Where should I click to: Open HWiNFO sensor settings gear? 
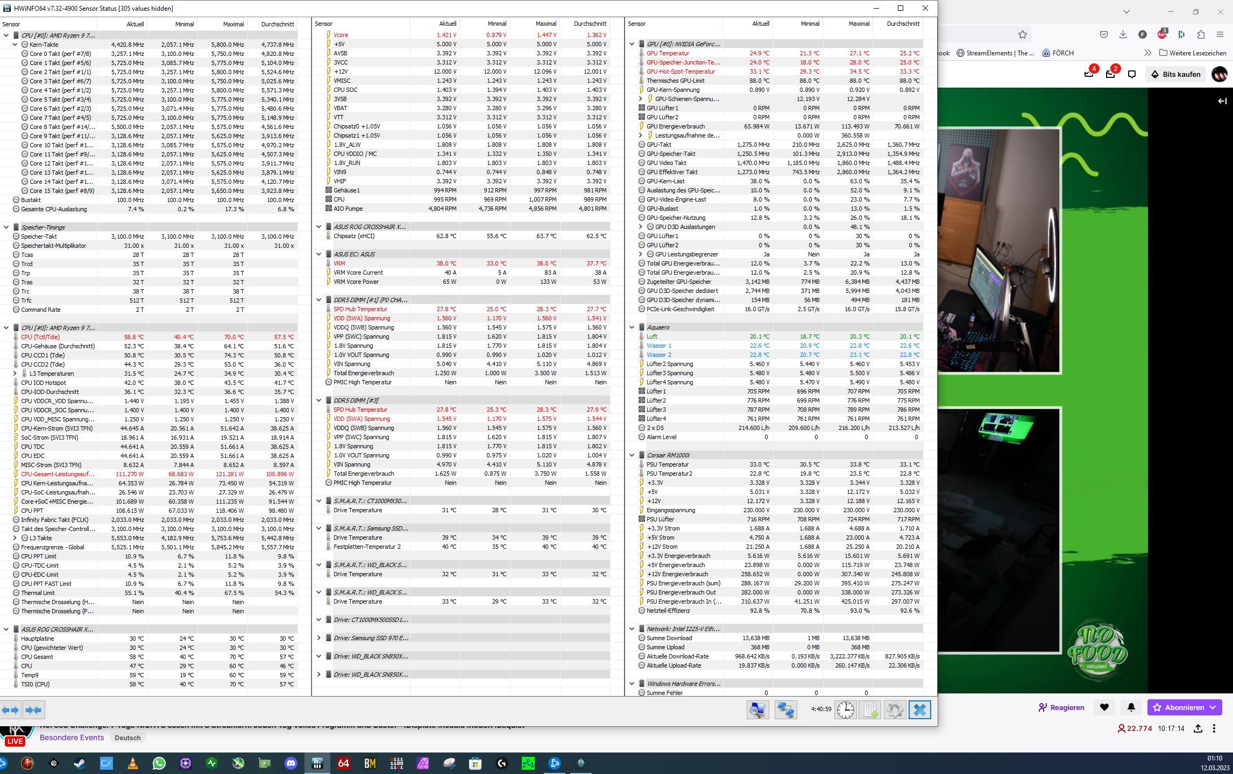click(895, 710)
